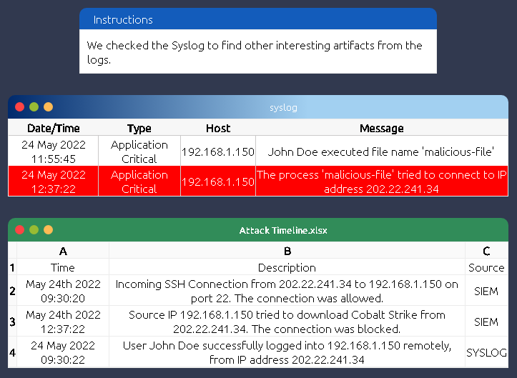The width and height of the screenshot is (517, 378).
Task: Click the Date/Time column header in syslog
Action: (54, 128)
